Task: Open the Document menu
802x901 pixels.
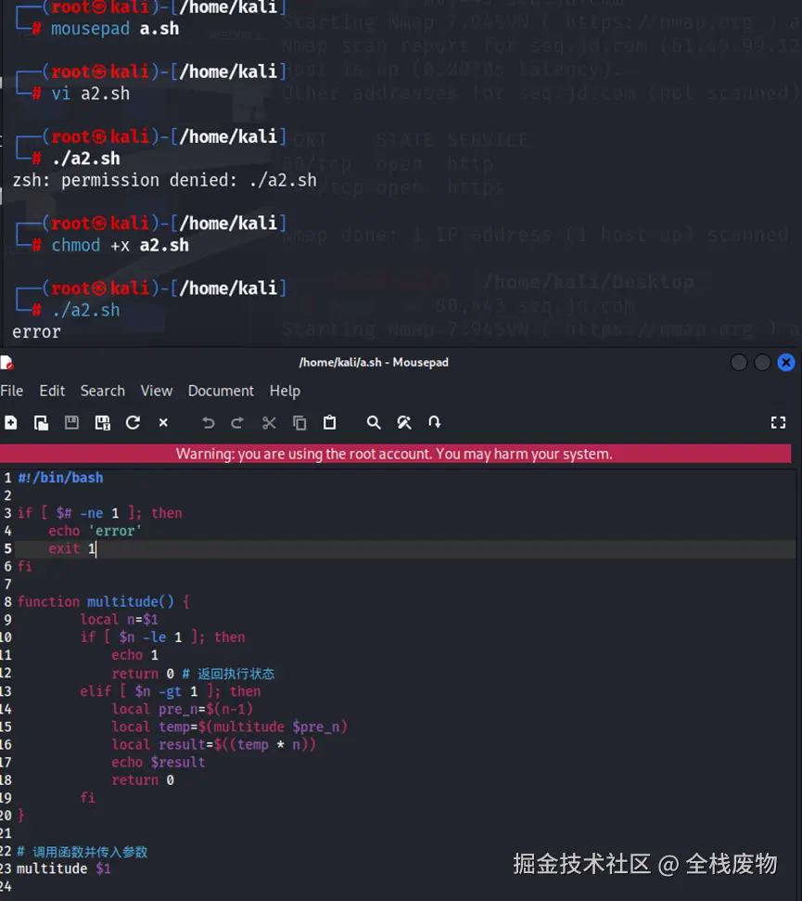Action: point(221,391)
